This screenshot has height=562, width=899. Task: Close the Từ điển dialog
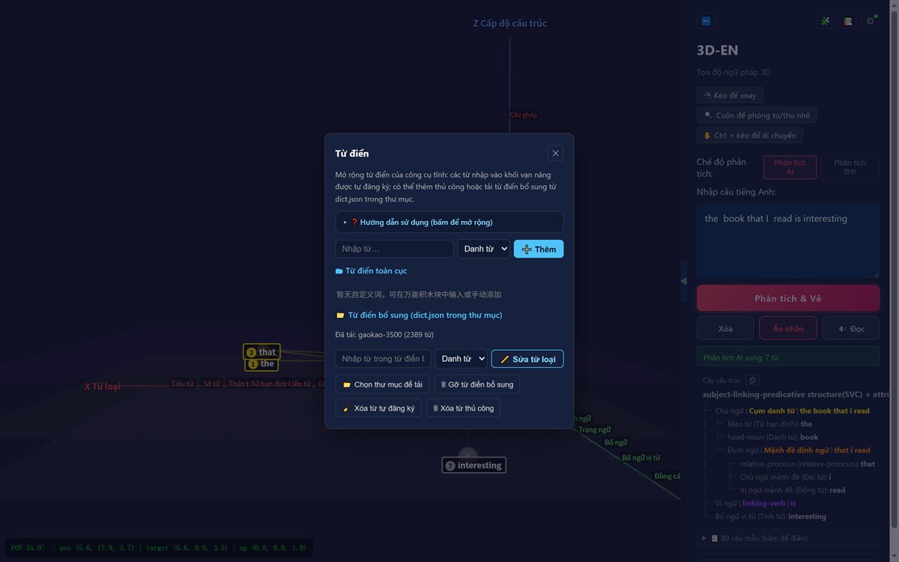click(555, 153)
